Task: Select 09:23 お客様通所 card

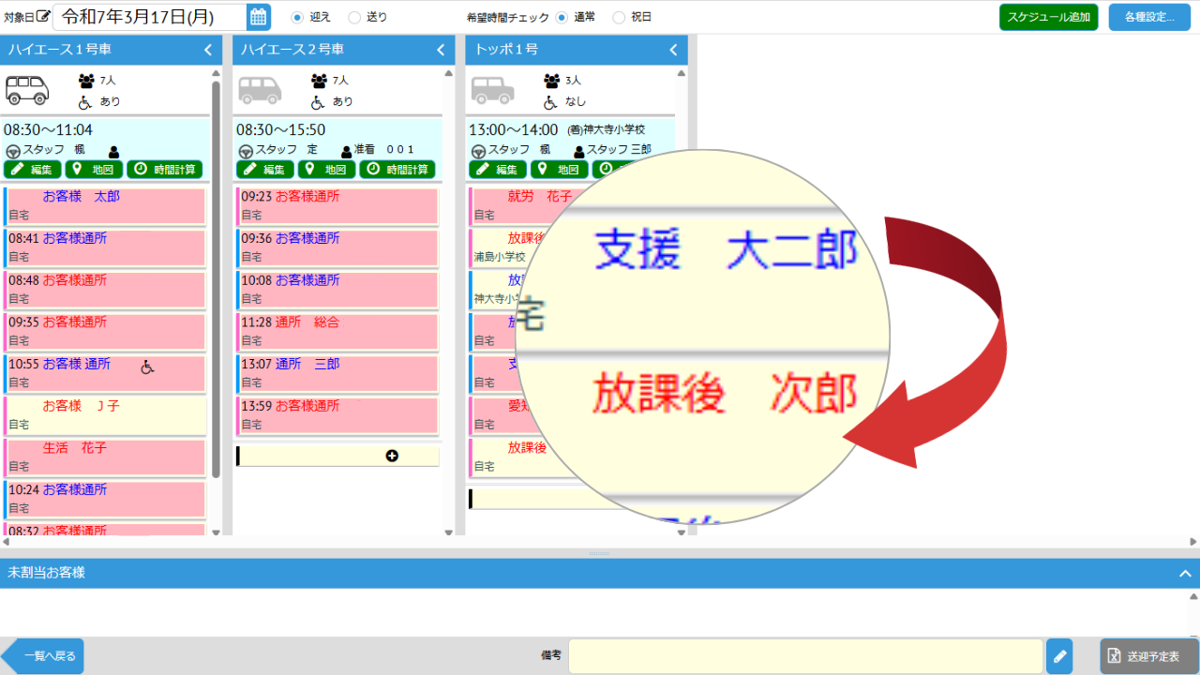Action: [x=337, y=206]
